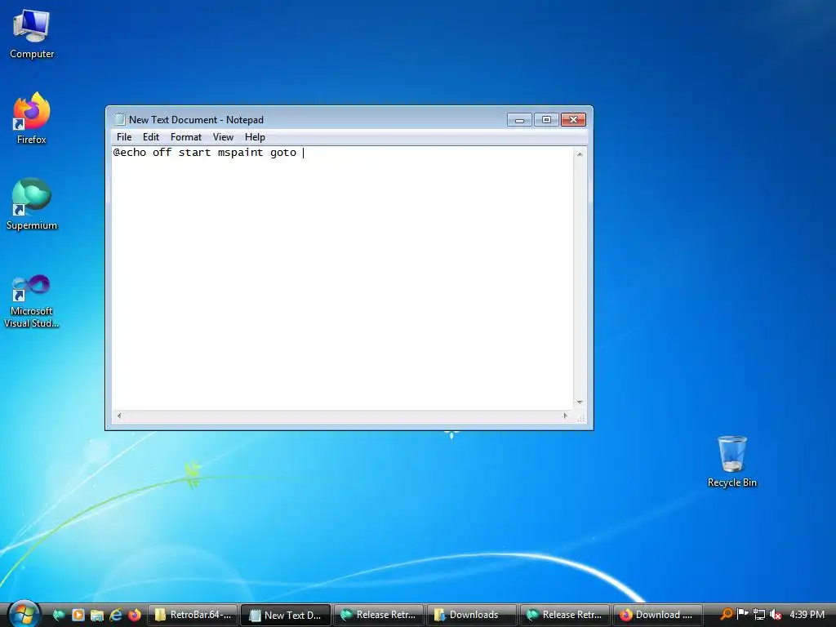Open the Windows Start orb
Image resolution: width=836 pixels, height=627 pixels.
24,614
